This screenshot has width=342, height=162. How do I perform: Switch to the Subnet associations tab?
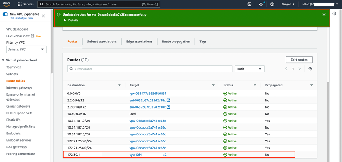(x=102, y=42)
